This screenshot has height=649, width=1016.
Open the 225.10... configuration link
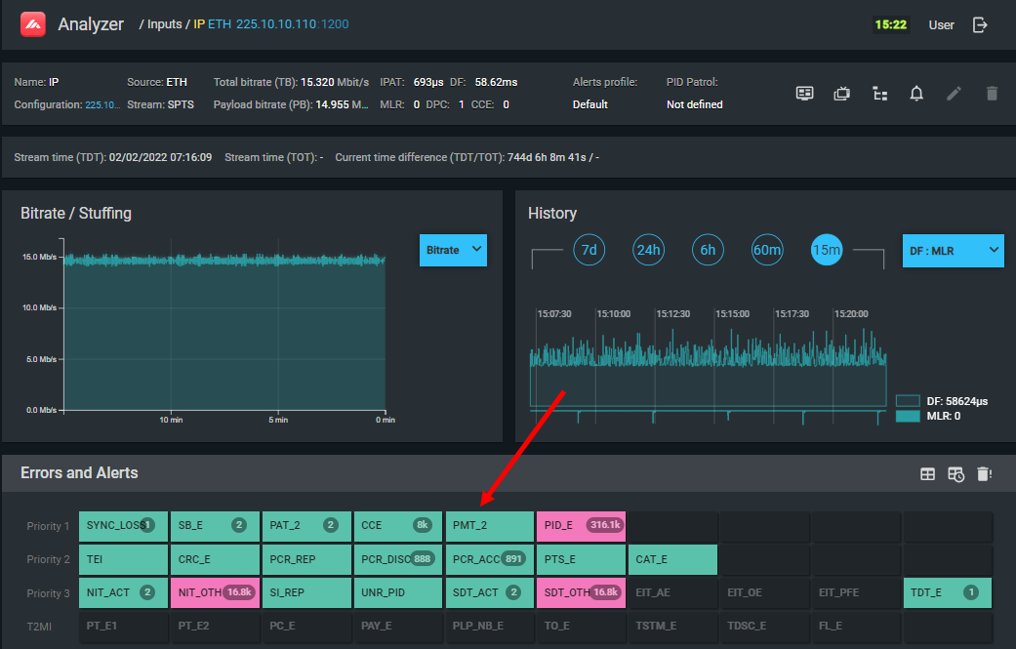(102, 104)
